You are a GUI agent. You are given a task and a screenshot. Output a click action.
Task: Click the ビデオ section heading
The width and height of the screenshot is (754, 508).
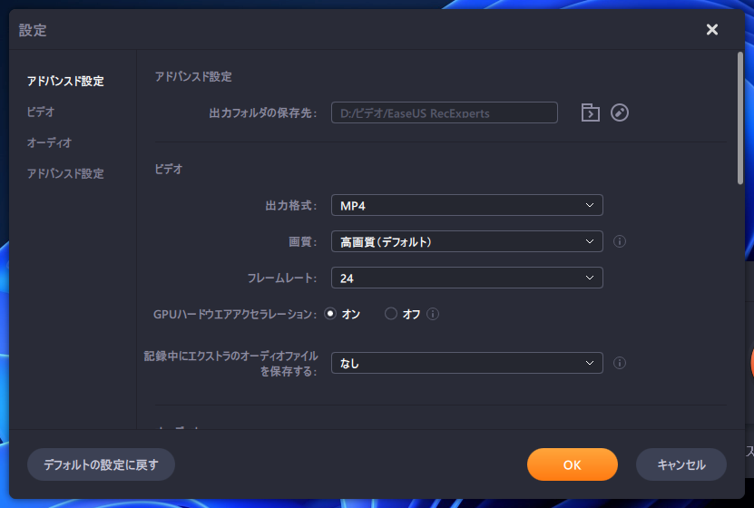click(x=168, y=169)
